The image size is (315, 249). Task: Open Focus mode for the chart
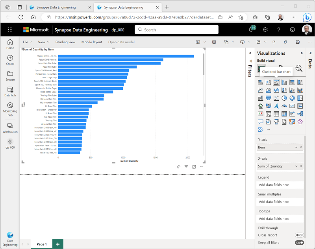tap(194, 167)
